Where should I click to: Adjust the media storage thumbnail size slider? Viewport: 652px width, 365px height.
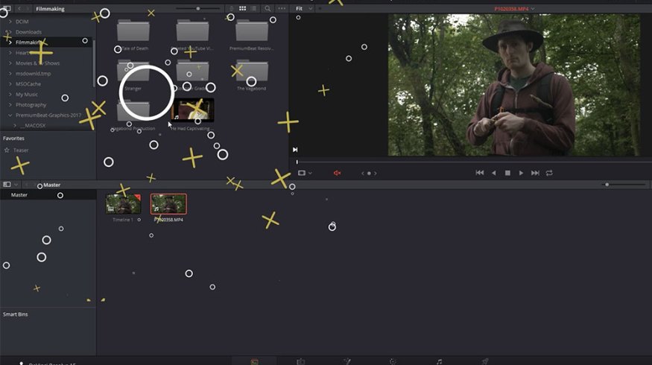[x=198, y=8]
